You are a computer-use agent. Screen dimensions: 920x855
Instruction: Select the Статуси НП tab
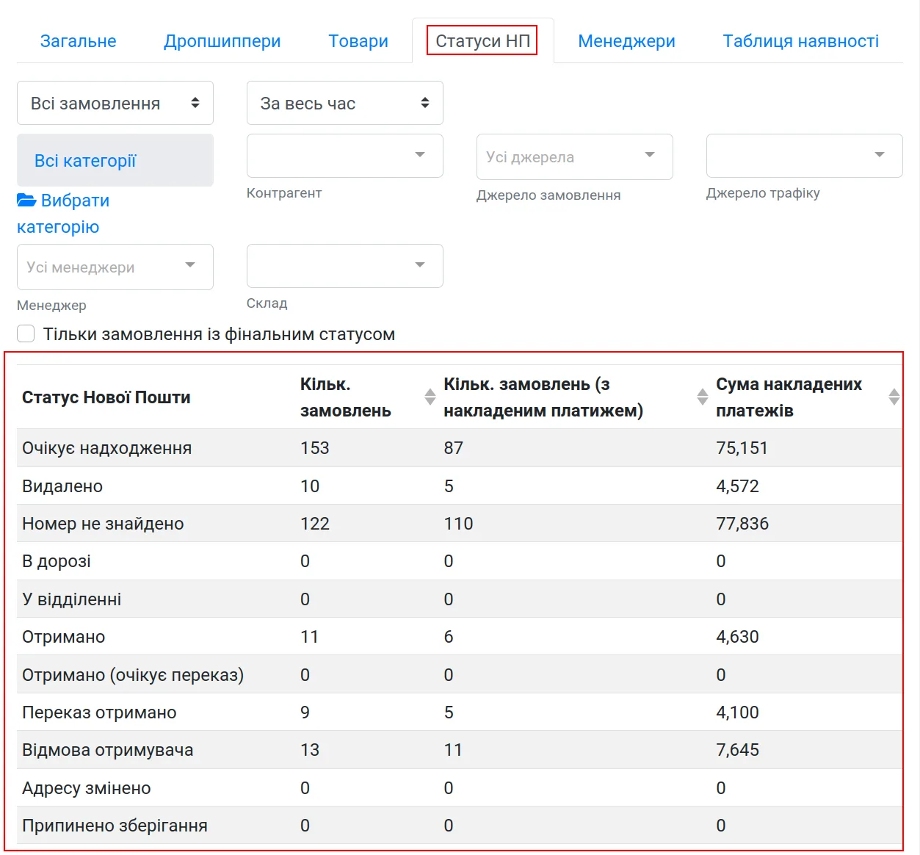coord(482,41)
